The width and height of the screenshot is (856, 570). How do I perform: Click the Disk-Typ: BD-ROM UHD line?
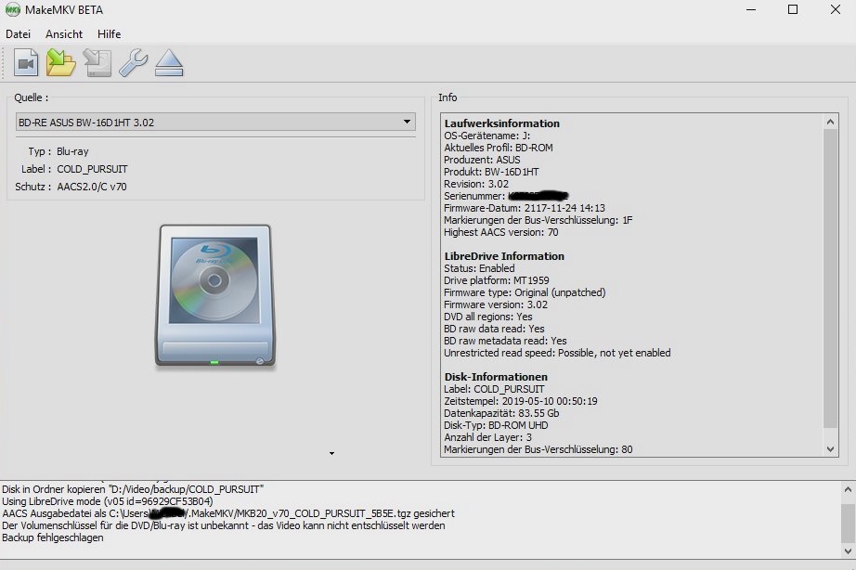[496, 425]
